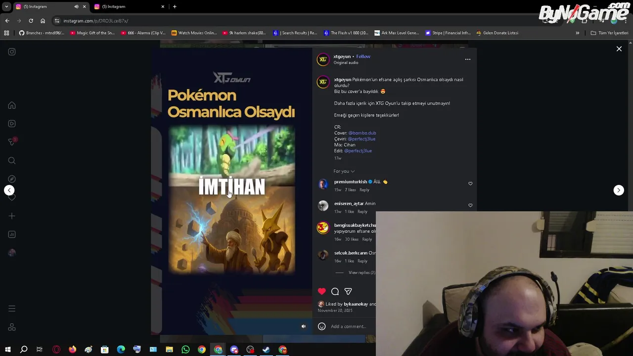Reply to eniseren_aytar's comment
This screenshot has width=633, height=356.
pyautogui.click(x=362, y=212)
